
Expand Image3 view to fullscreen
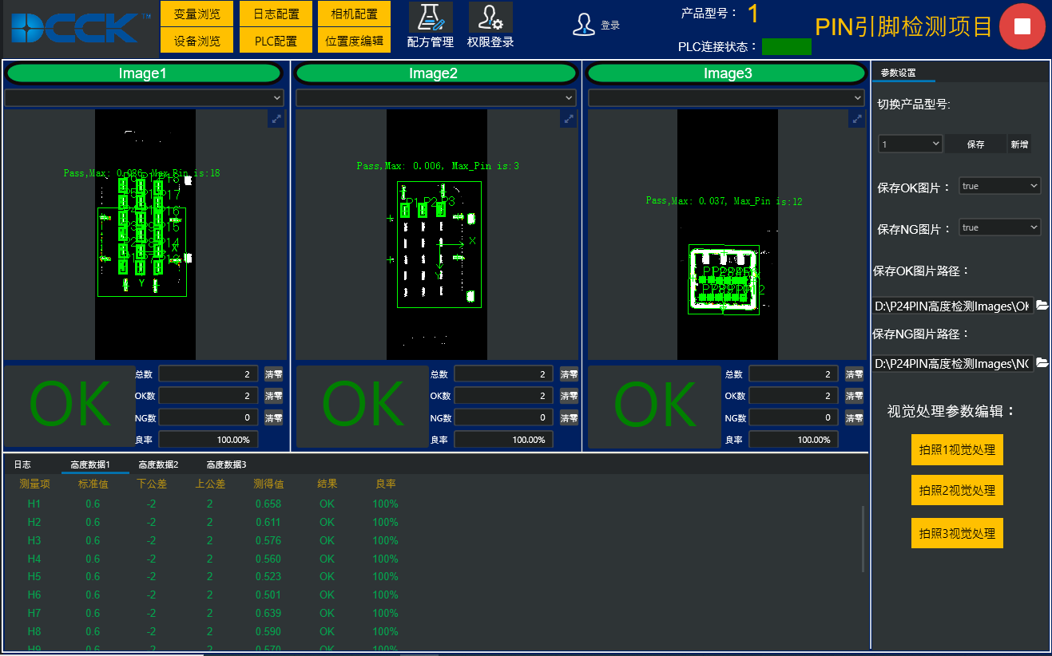856,118
